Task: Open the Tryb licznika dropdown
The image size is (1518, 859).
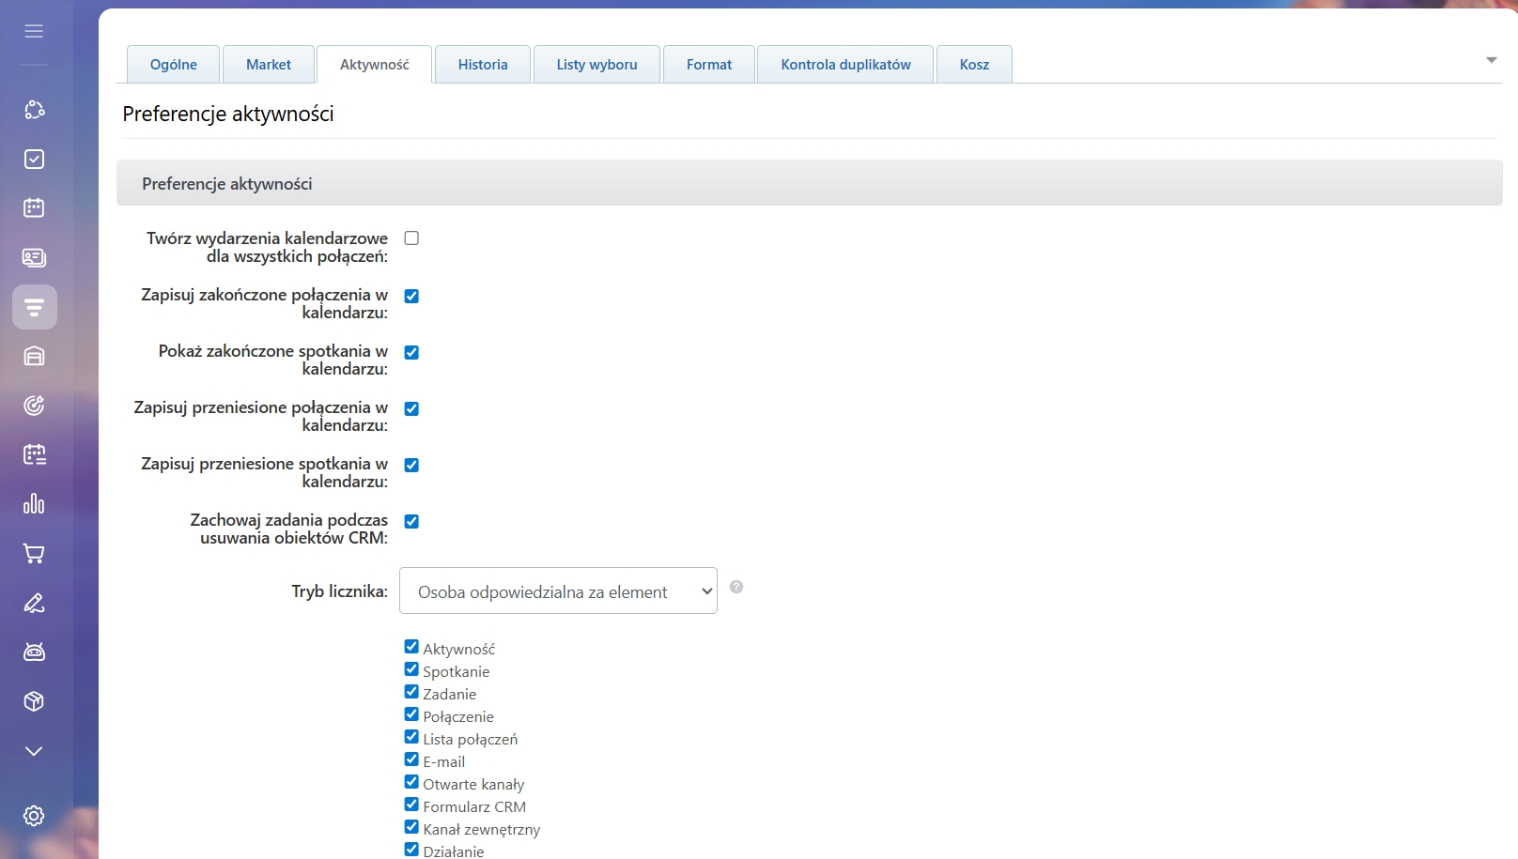Action: coord(558,591)
